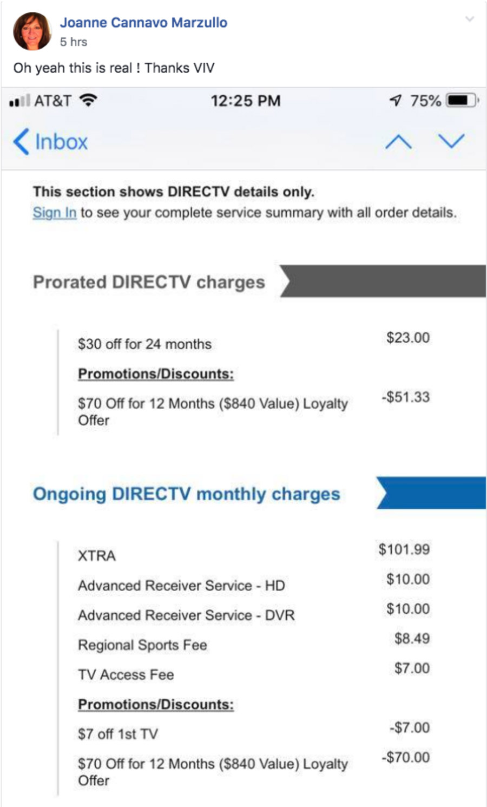Select the XTRA package line

[x=97, y=556]
